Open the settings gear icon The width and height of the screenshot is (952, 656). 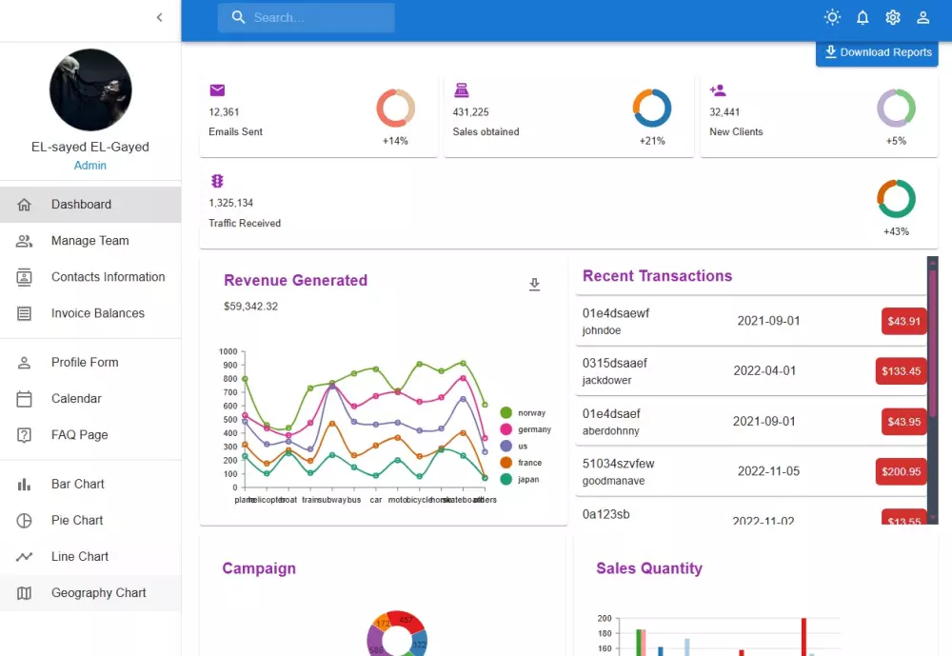click(x=893, y=17)
